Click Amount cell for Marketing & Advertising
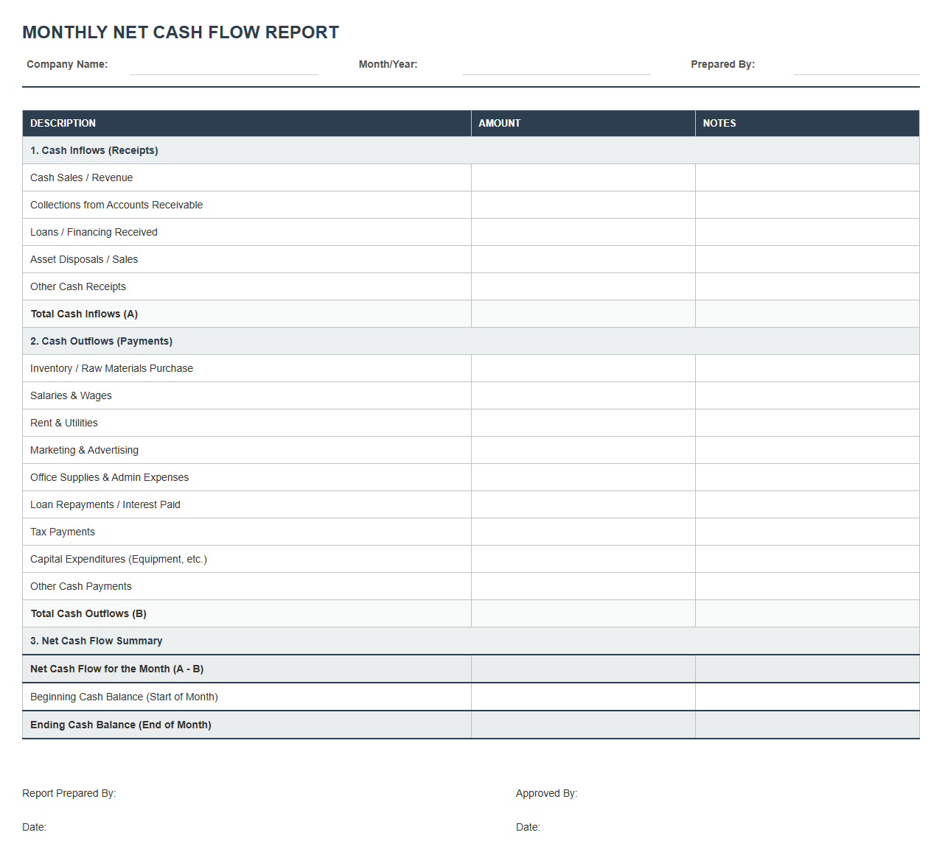The height and width of the screenshot is (866, 942). click(583, 450)
